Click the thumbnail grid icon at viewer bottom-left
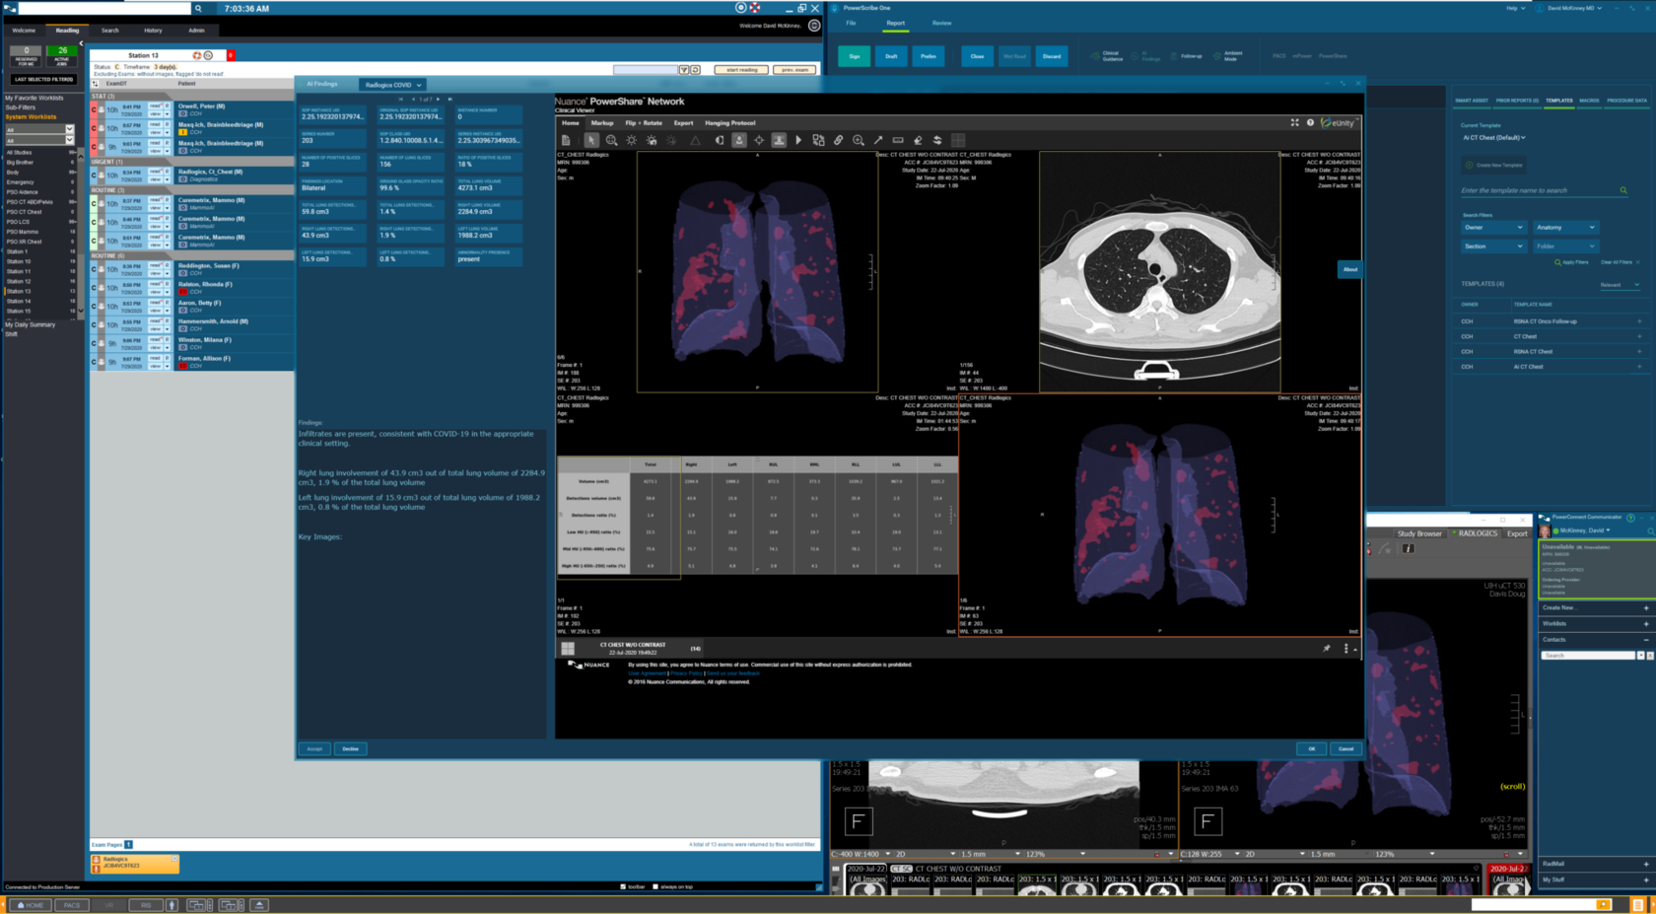This screenshot has height=914, width=1656. 568,648
